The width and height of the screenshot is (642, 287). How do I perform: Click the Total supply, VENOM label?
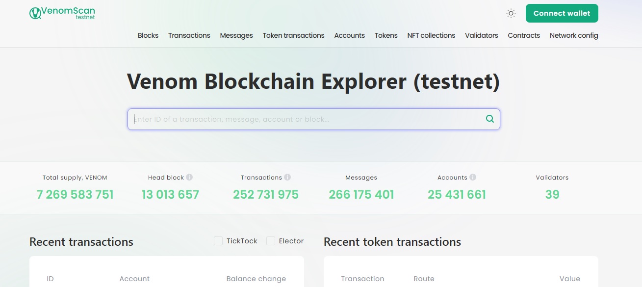pos(75,178)
